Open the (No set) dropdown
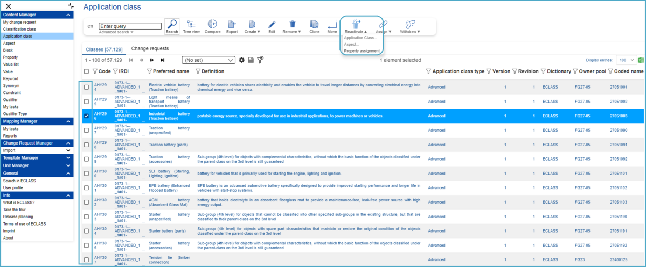 [x=209, y=60]
